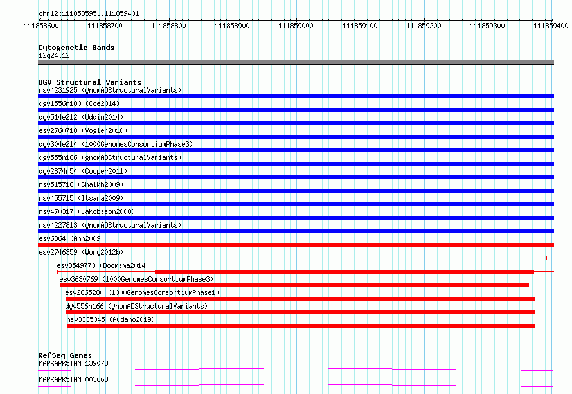Select dgv555n166 (gnomADStructuralVariants) label
572x394 pixels.
(110, 157)
